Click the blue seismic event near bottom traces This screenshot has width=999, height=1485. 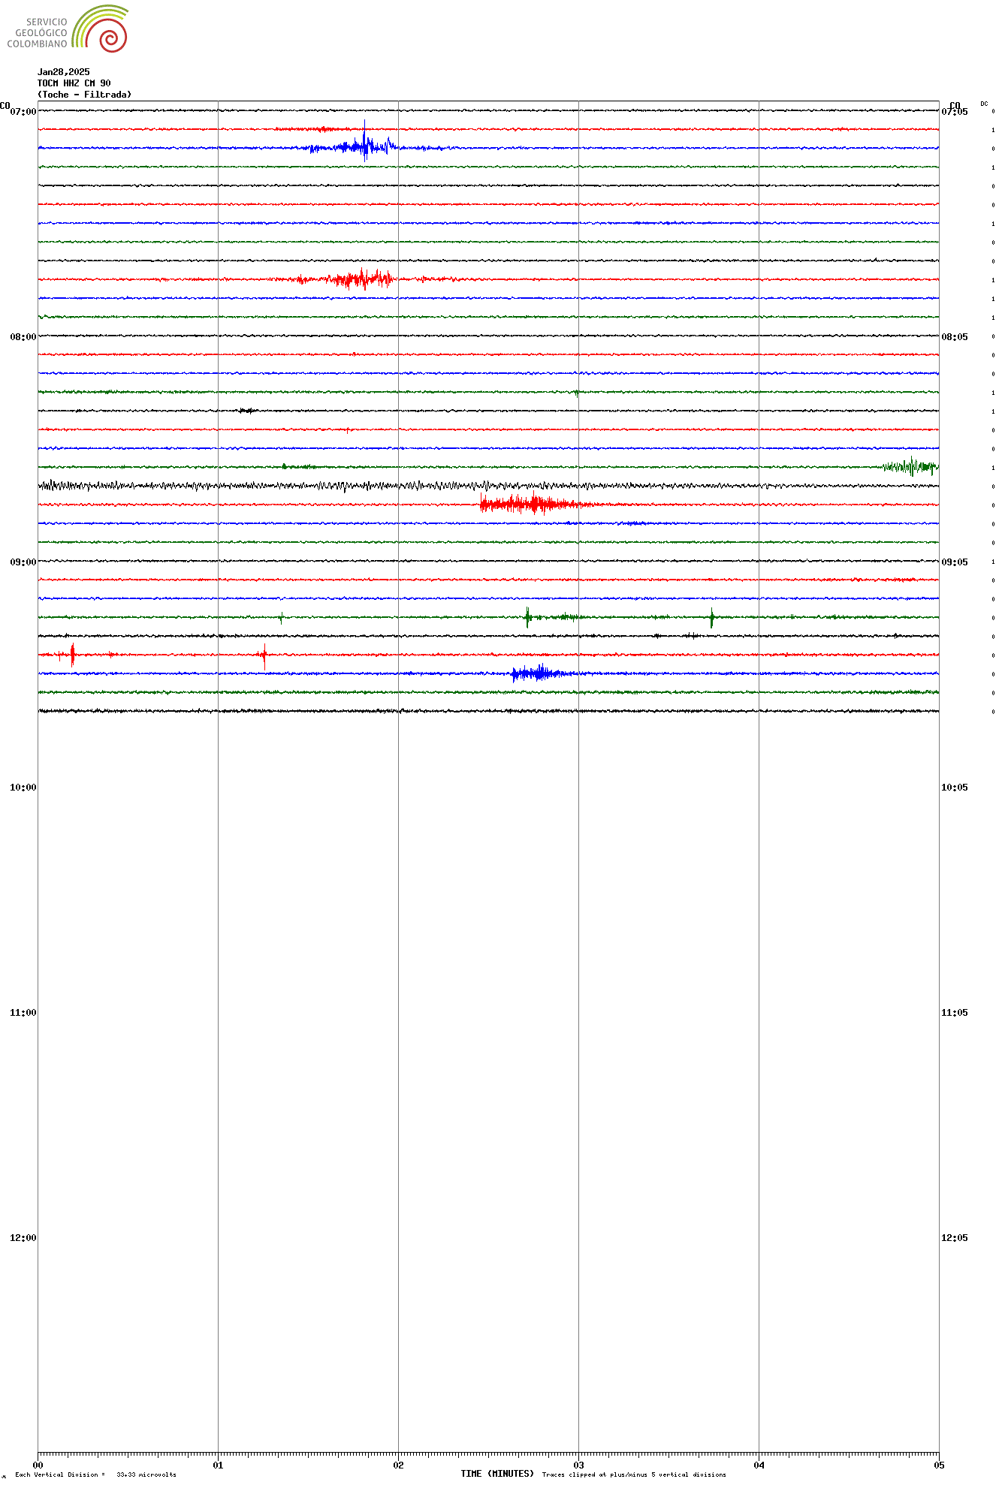537,673
